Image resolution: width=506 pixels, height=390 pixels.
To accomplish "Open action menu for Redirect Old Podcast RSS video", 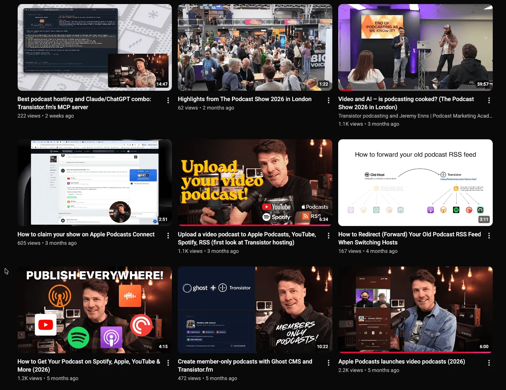I will (489, 236).
